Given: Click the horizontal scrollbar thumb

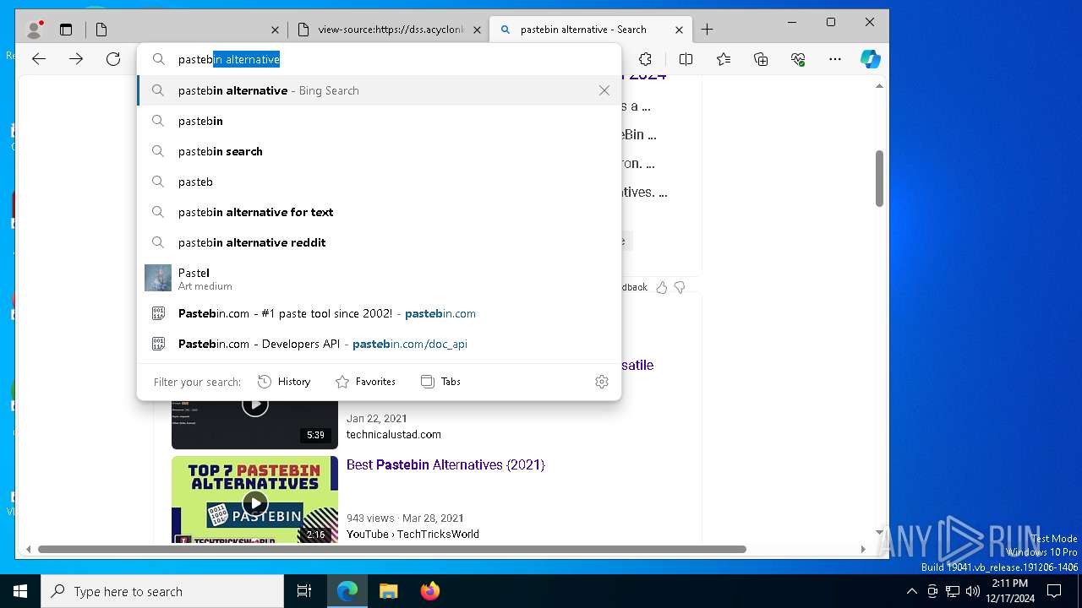Looking at the screenshot, I should point(391,549).
